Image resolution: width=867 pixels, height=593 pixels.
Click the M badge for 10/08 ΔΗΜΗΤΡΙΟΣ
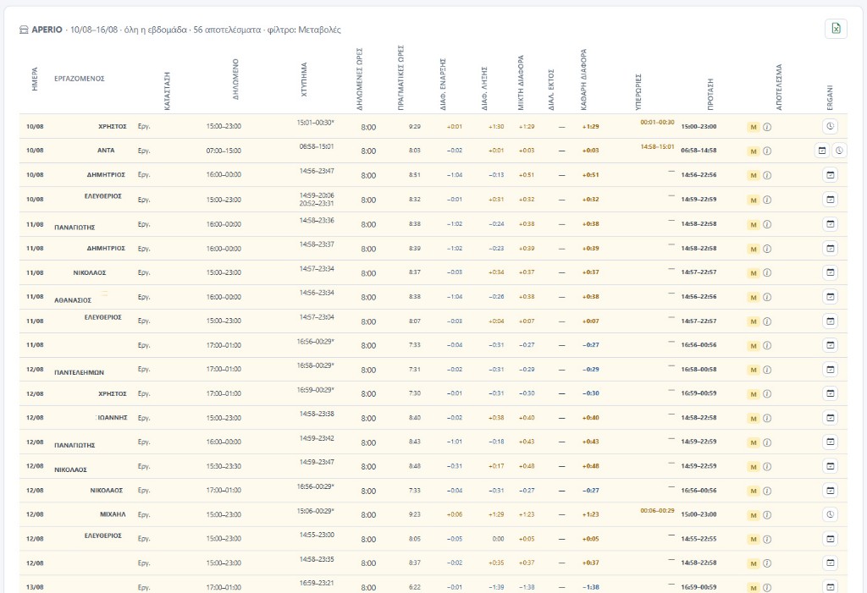[753, 176]
